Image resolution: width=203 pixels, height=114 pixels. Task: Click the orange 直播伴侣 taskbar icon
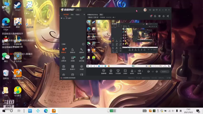[x=54, y=111]
